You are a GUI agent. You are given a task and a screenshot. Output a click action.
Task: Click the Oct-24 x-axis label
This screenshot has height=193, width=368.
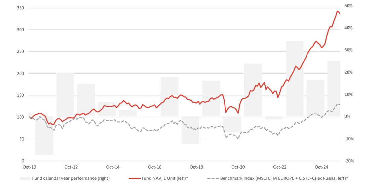[x=321, y=167]
